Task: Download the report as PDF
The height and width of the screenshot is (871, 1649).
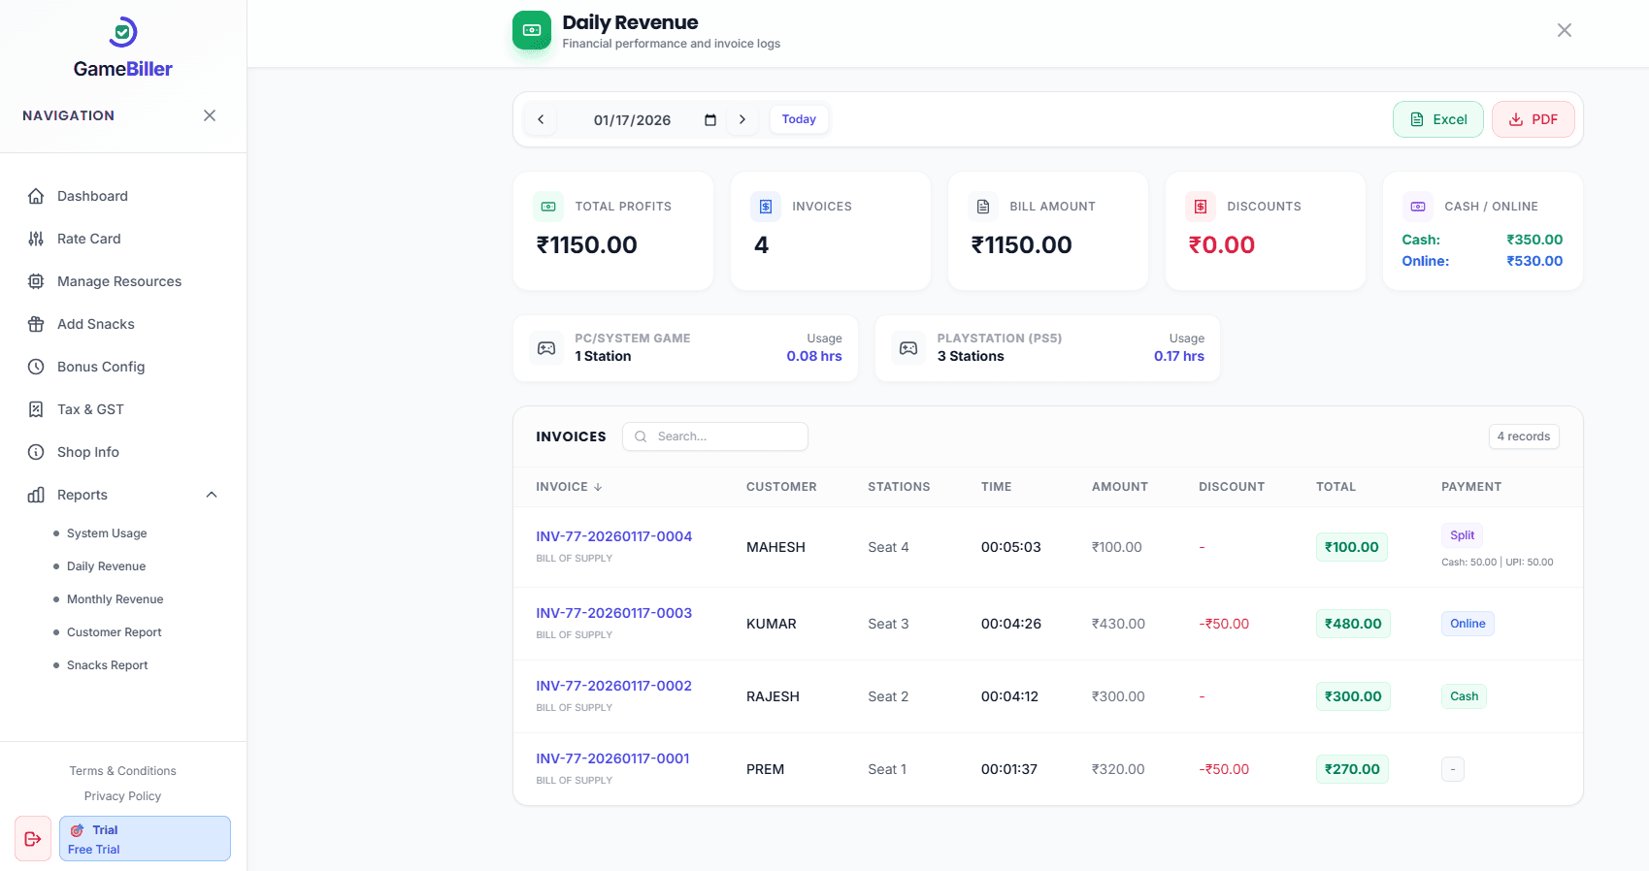Action: (1533, 119)
